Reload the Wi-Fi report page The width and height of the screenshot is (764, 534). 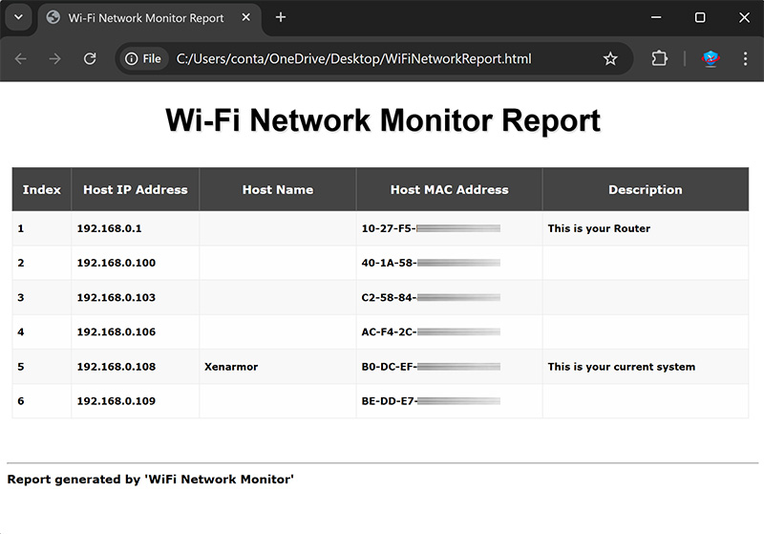point(90,59)
